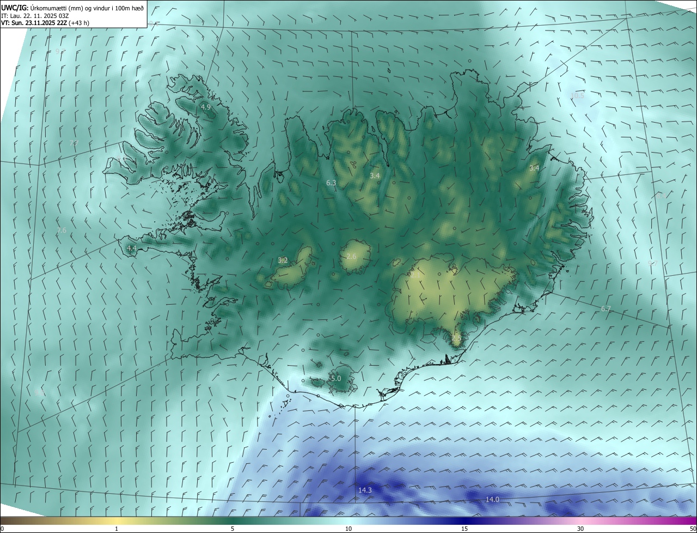Click the 6.3 value label
Viewport: 697px width, 533px height.
[331, 183]
